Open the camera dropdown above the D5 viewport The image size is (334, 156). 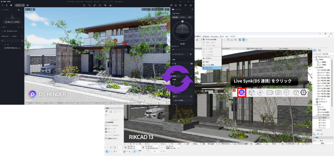(146, 9)
